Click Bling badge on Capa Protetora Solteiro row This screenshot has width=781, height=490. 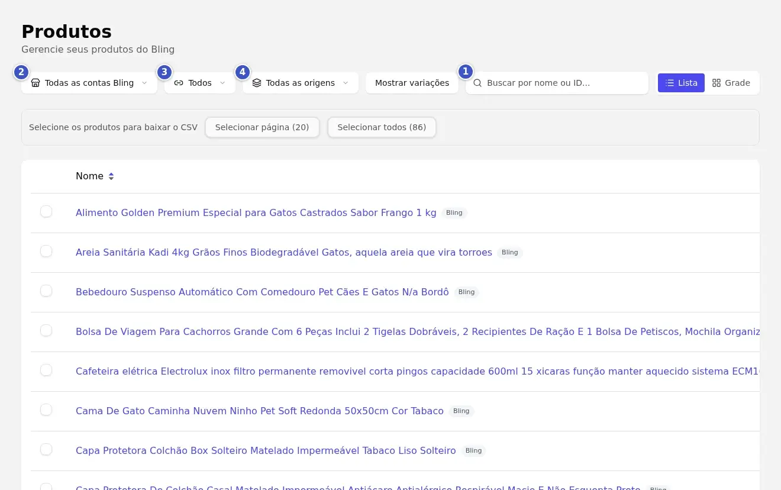tap(474, 451)
